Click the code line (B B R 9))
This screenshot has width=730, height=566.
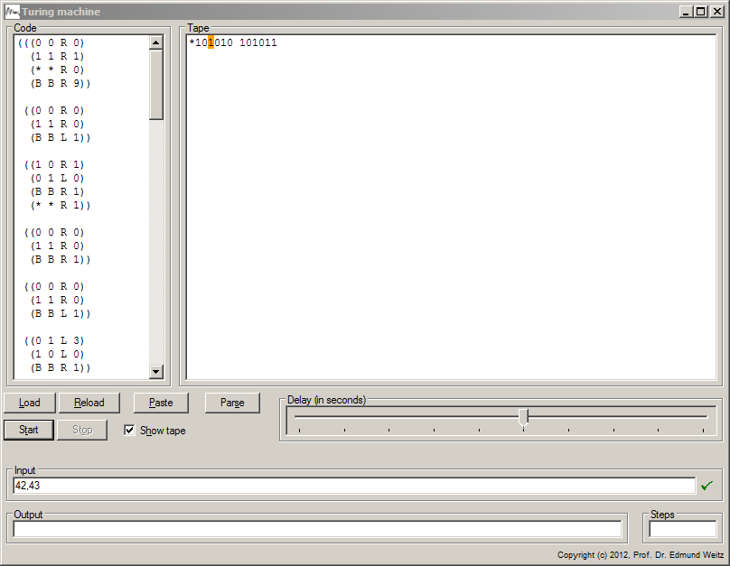tap(61, 83)
